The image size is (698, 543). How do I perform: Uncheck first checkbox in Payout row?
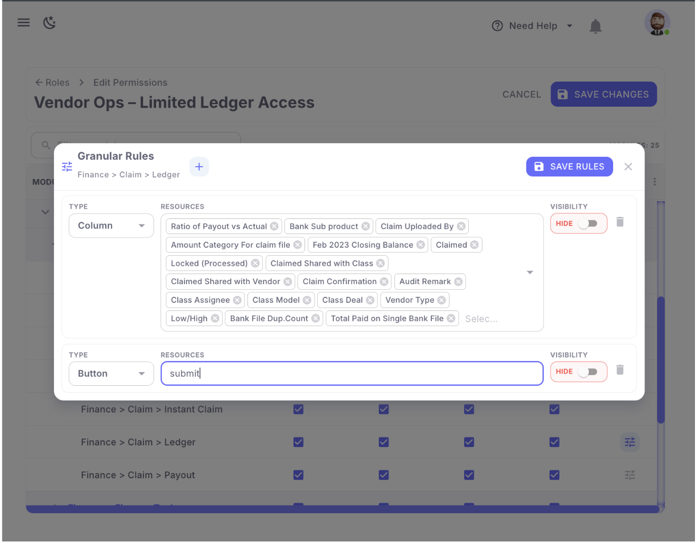pos(298,475)
